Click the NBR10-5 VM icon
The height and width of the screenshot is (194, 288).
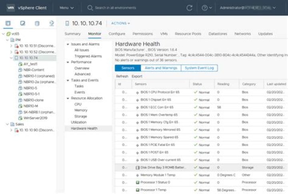point(20,88)
